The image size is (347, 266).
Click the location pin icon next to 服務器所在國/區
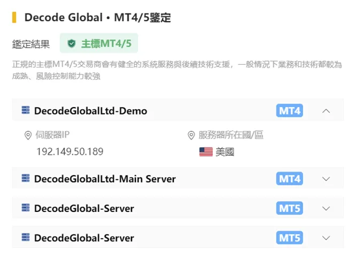[191, 135]
